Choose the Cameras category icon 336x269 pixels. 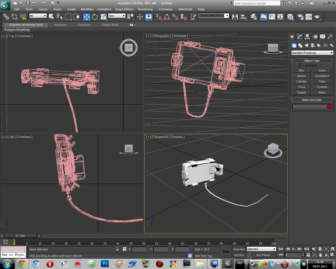point(313,45)
